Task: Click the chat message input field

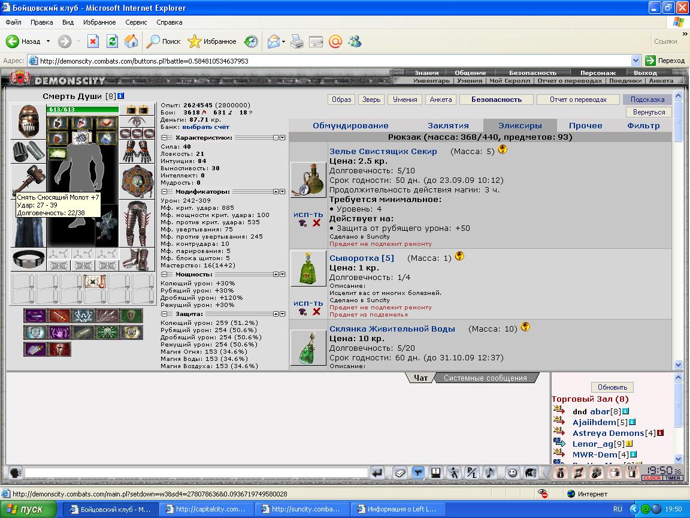Action: pyautogui.click(x=196, y=472)
